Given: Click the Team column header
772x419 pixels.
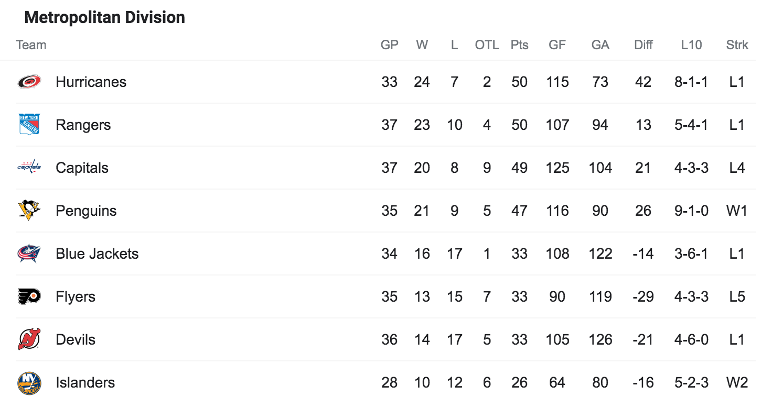Looking at the screenshot, I should [x=31, y=45].
